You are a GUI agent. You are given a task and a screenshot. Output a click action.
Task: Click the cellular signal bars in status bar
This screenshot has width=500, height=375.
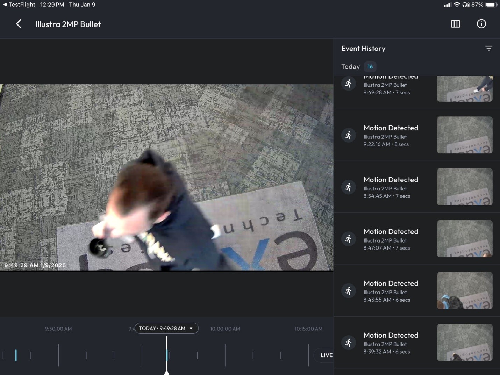447,5
